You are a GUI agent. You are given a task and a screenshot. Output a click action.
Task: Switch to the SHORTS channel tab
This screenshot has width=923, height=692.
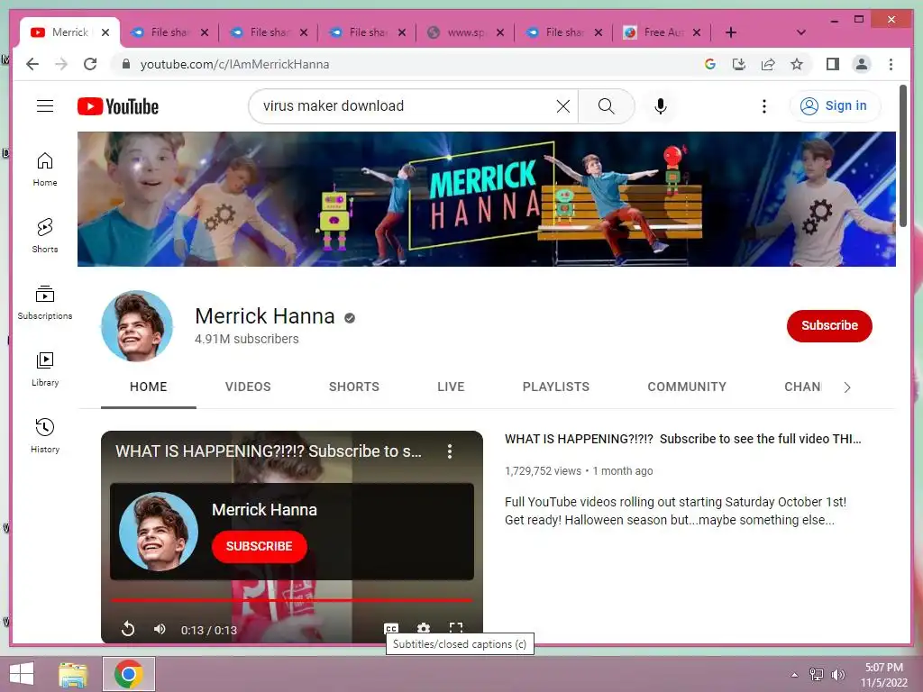click(x=353, y=387)
